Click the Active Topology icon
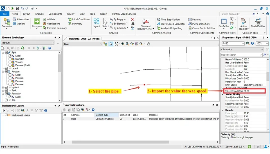This screenshot has height=154, width=270. (244, 23)
